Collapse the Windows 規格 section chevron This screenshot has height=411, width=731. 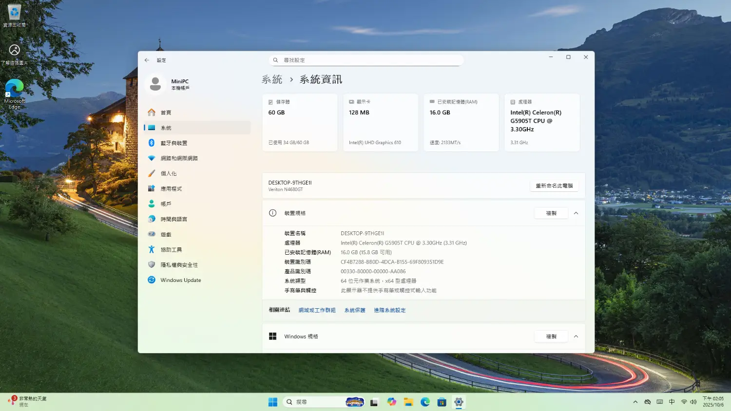(576, 336)
